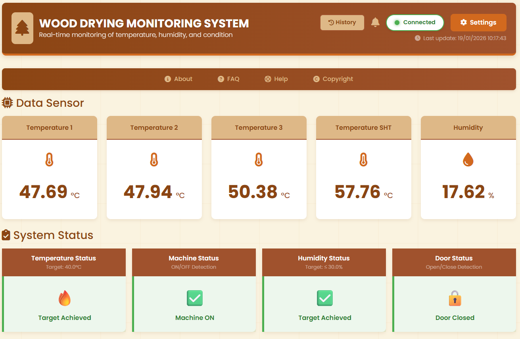This screenshot has width=520, height=339.
Task: Click the 57.76 temperature SHT value
Action: pos(357,192)
